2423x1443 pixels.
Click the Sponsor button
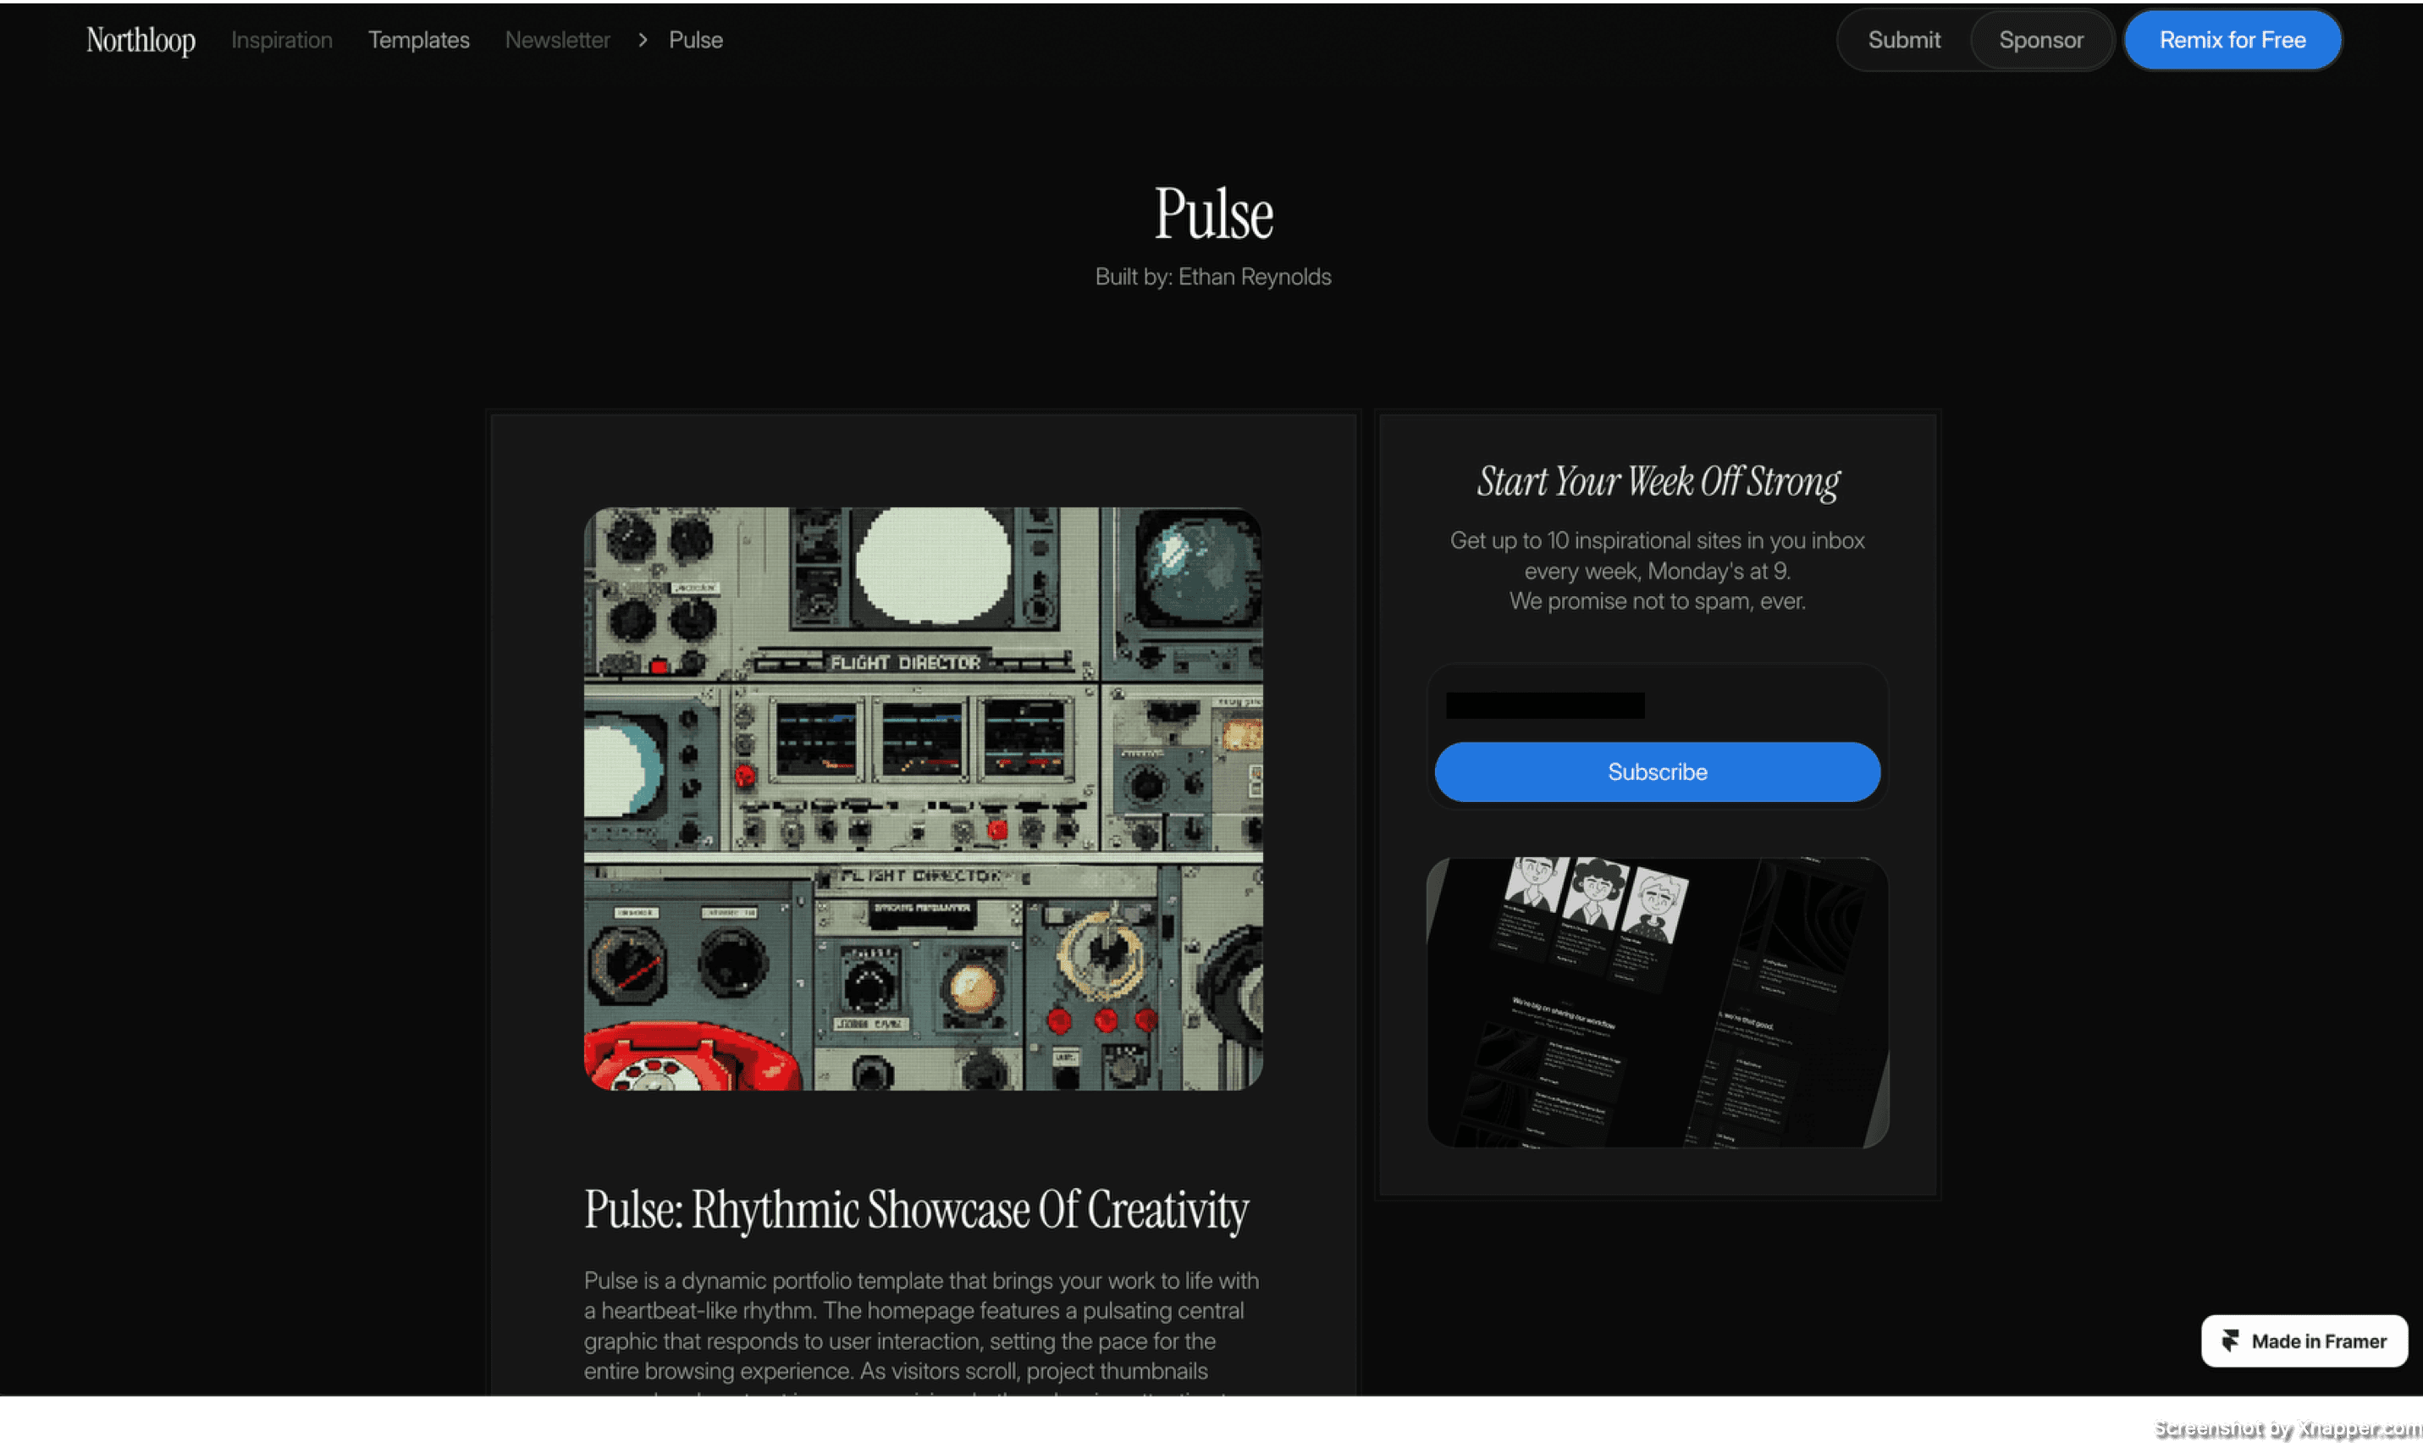click(x=2041, y=40)
